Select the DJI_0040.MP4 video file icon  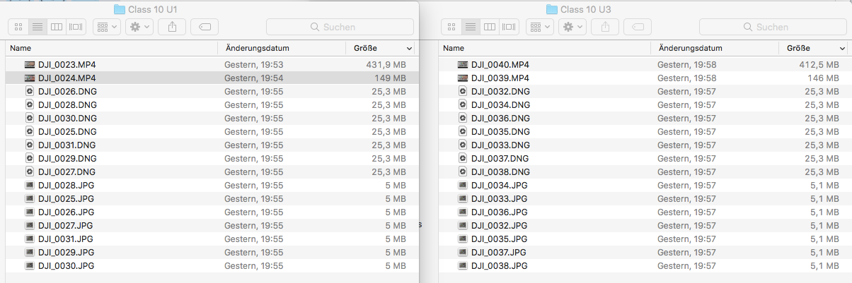tap(462, 64)
